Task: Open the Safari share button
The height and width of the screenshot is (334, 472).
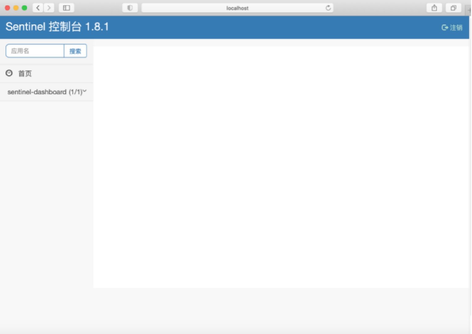Action: coord(434,8)
